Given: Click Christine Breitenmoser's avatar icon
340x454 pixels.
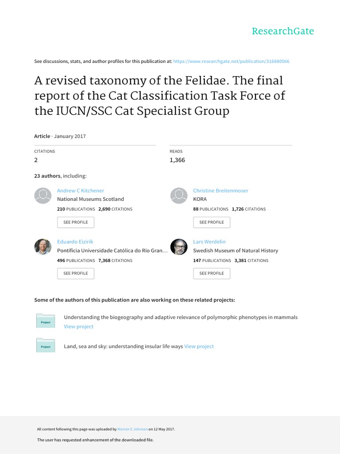Looking at the screenshot, I should click(x=179, y=196).
